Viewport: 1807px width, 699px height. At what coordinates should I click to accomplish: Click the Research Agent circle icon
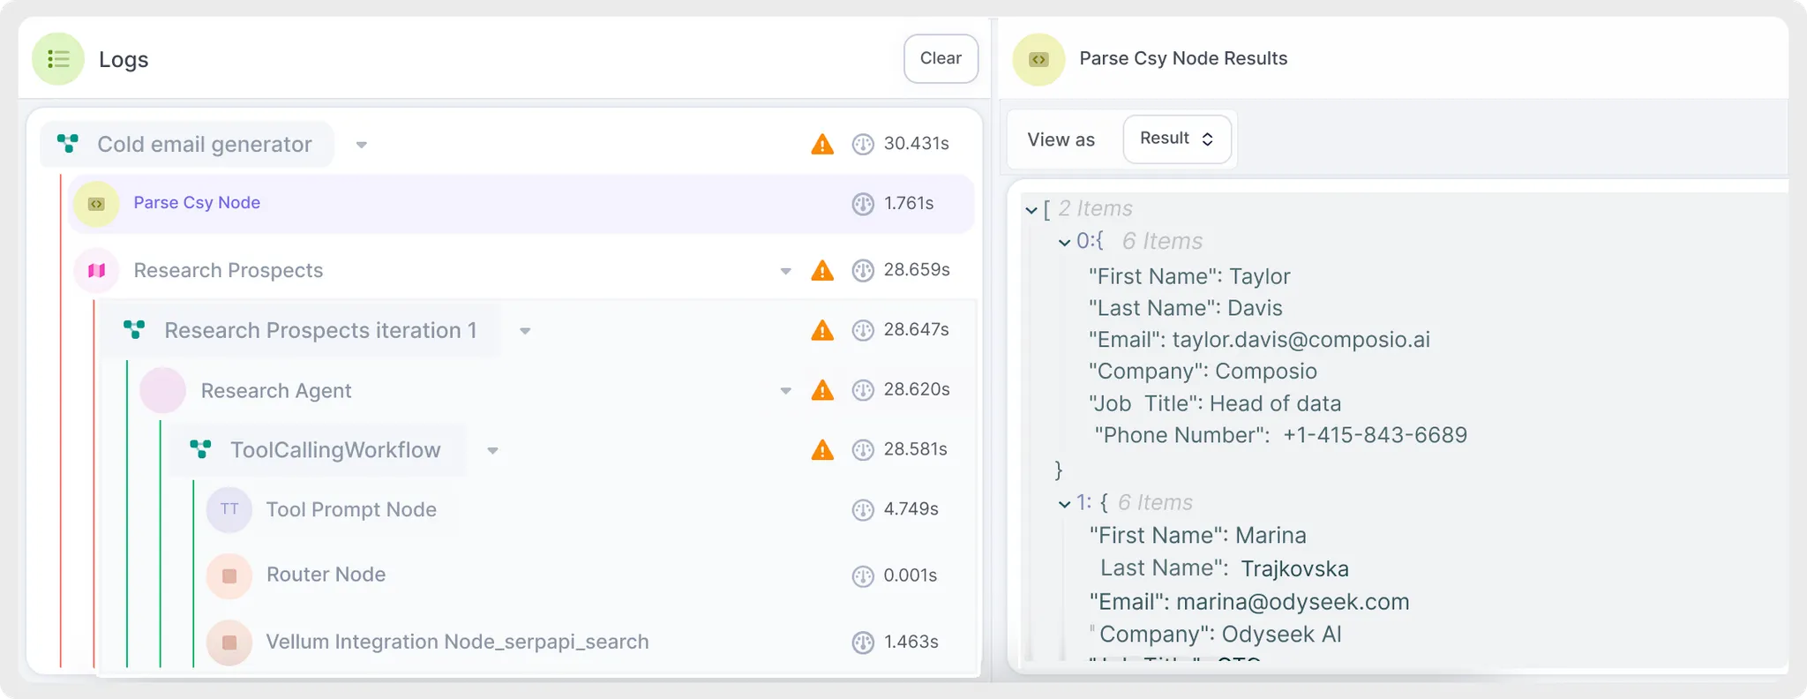pos(162,390)
